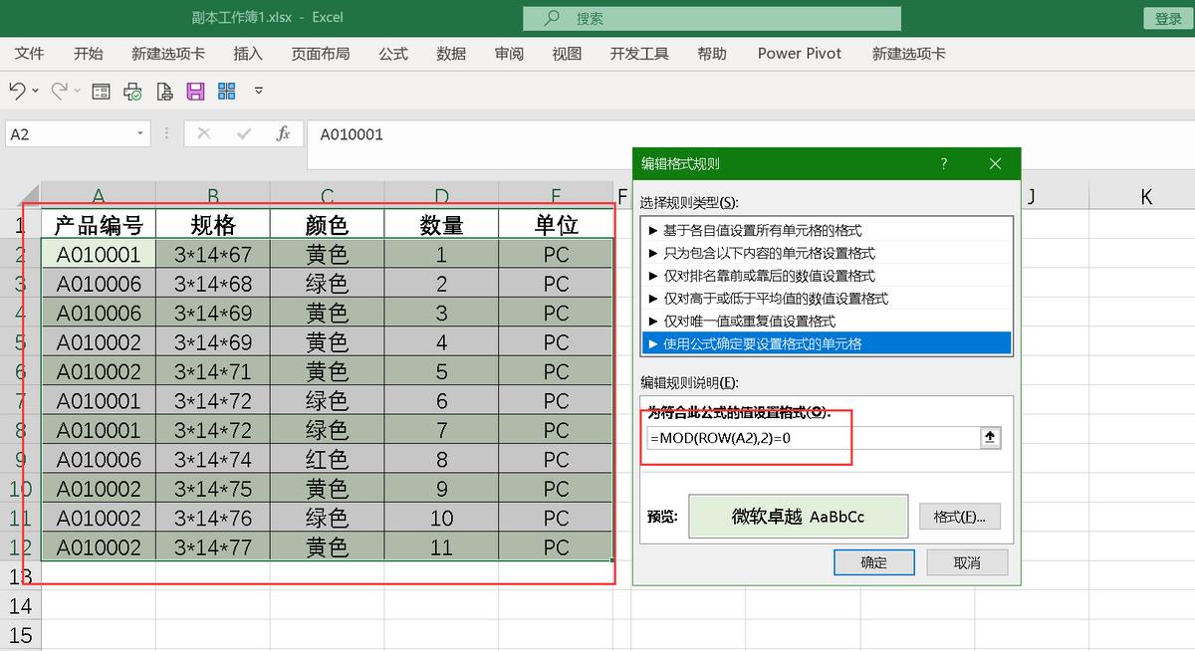Screen dimensions: 1195x651
Task: Click the quantity cell showing 10
Action: point(441,519)
